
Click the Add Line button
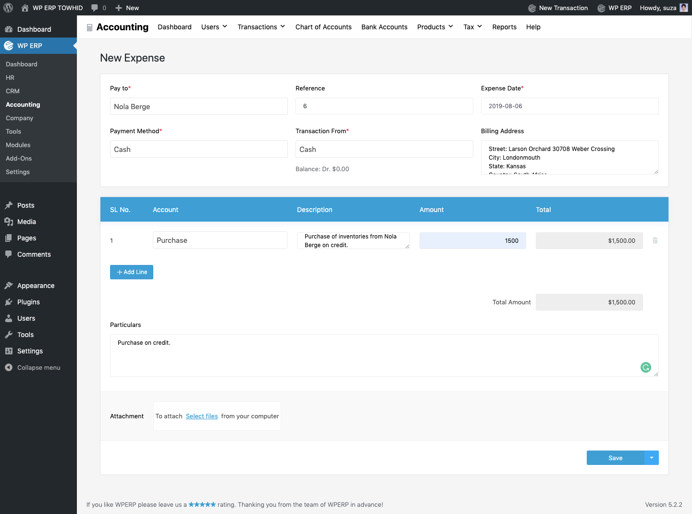[132, 272]
